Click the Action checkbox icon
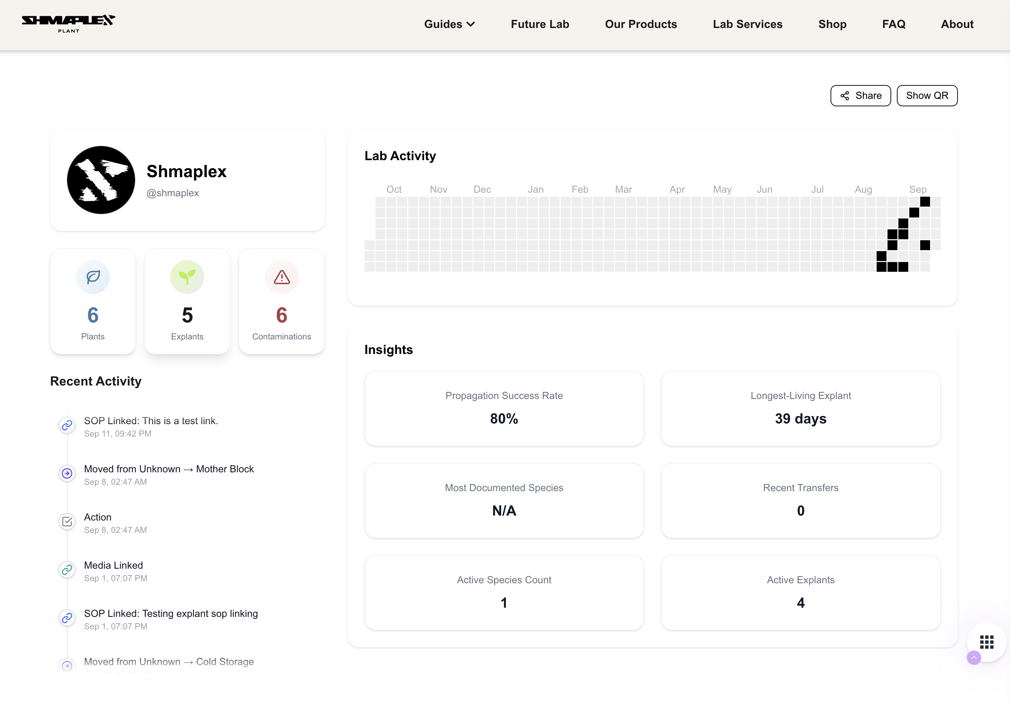 67,522
